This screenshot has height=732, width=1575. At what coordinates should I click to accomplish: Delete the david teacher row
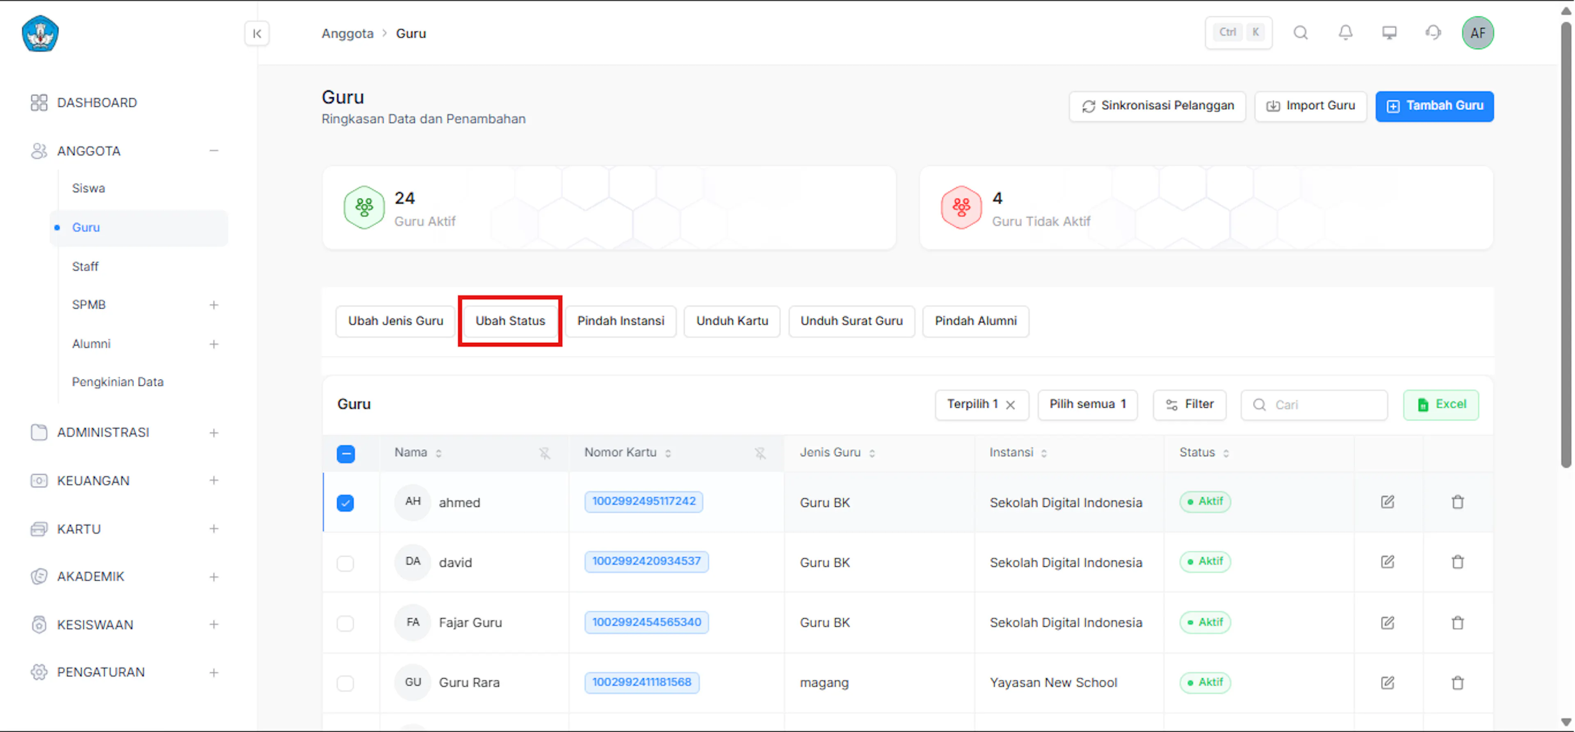[1458, 562]
